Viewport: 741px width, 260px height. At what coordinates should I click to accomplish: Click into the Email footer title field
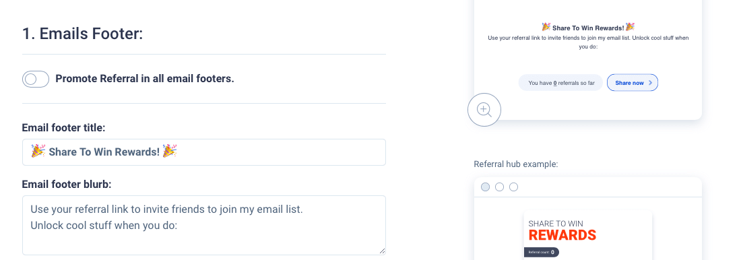(203, 152)
